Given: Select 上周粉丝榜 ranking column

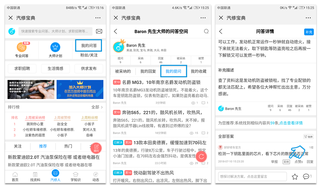Looking at the screenshot, I should point(89,118).
